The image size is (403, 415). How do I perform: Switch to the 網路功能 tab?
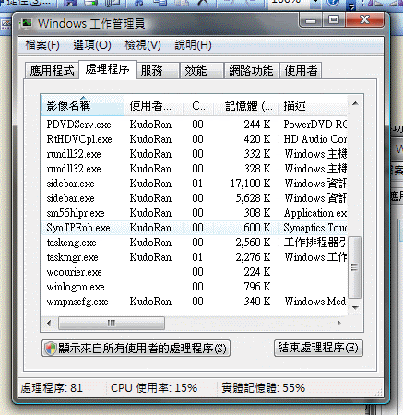(x=251, y=71)
